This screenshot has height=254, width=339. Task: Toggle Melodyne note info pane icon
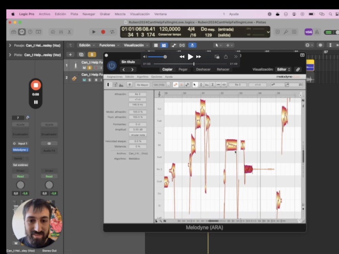[109, 85]
